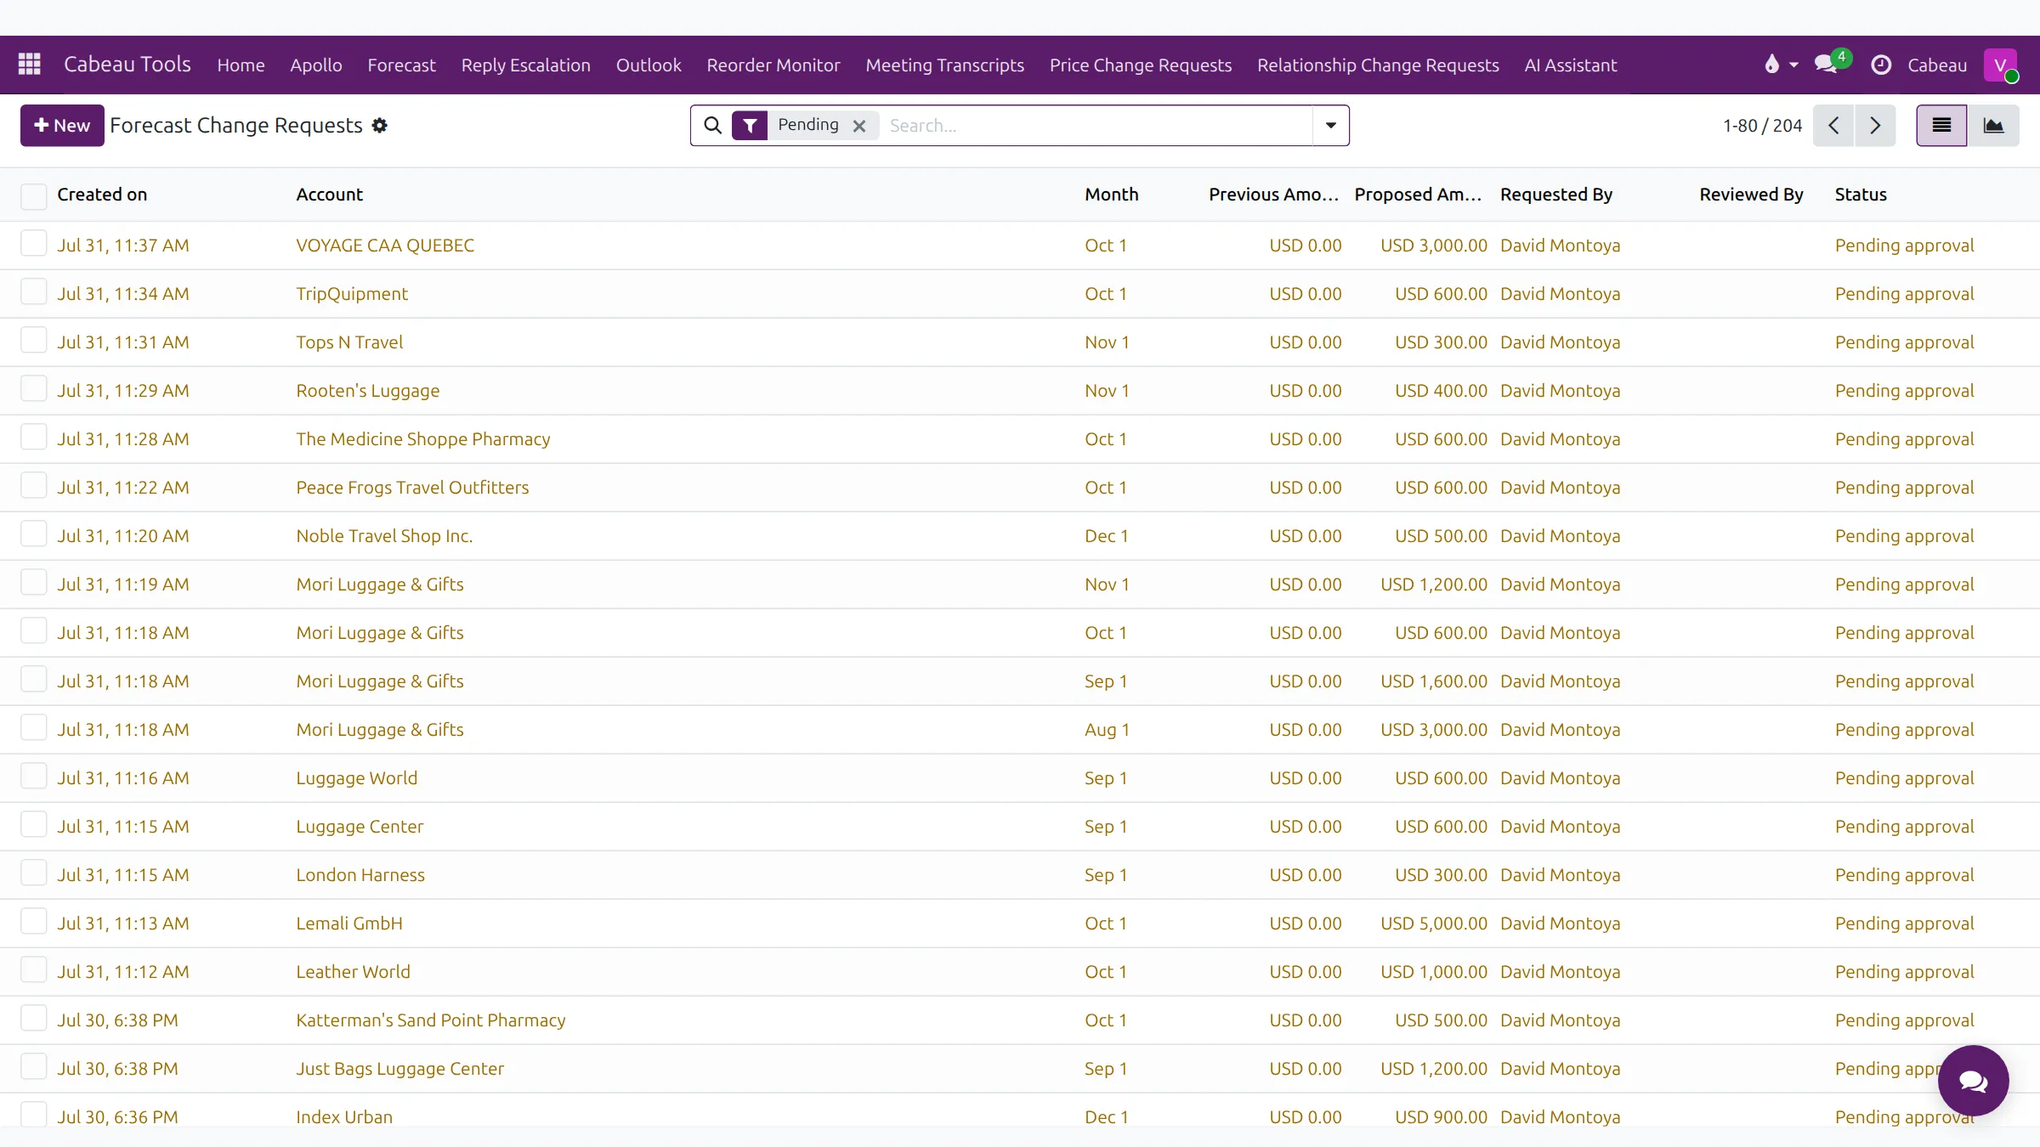Sort by the Month column header
The image size is (2040, 1147).
click(1111, 195)
